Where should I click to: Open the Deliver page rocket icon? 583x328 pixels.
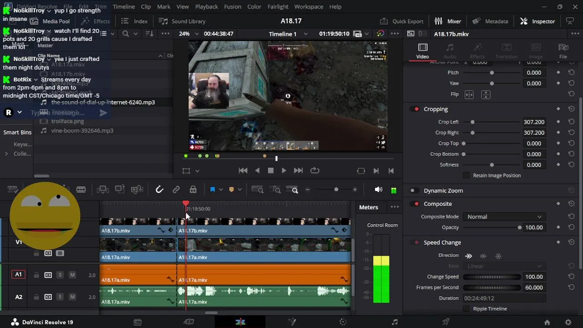446,322
